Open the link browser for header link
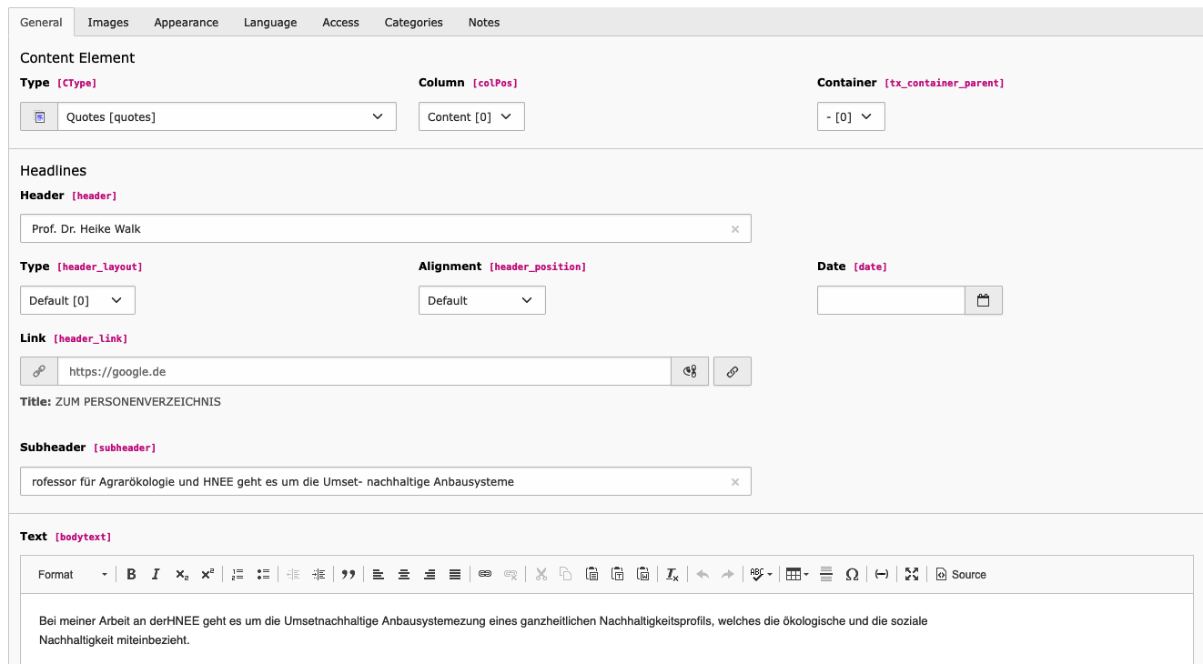This screenshot has width=1203, height=664. click(732, 371)
